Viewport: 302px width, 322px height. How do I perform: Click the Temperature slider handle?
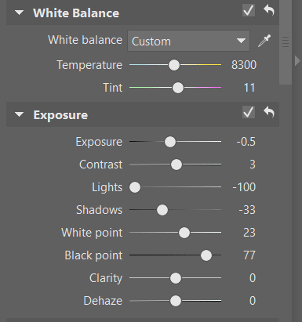point(174,65)
